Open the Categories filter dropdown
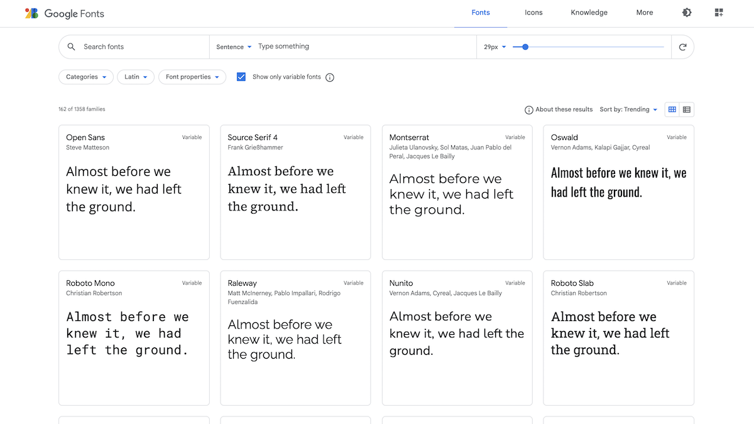 pos(86,77)
